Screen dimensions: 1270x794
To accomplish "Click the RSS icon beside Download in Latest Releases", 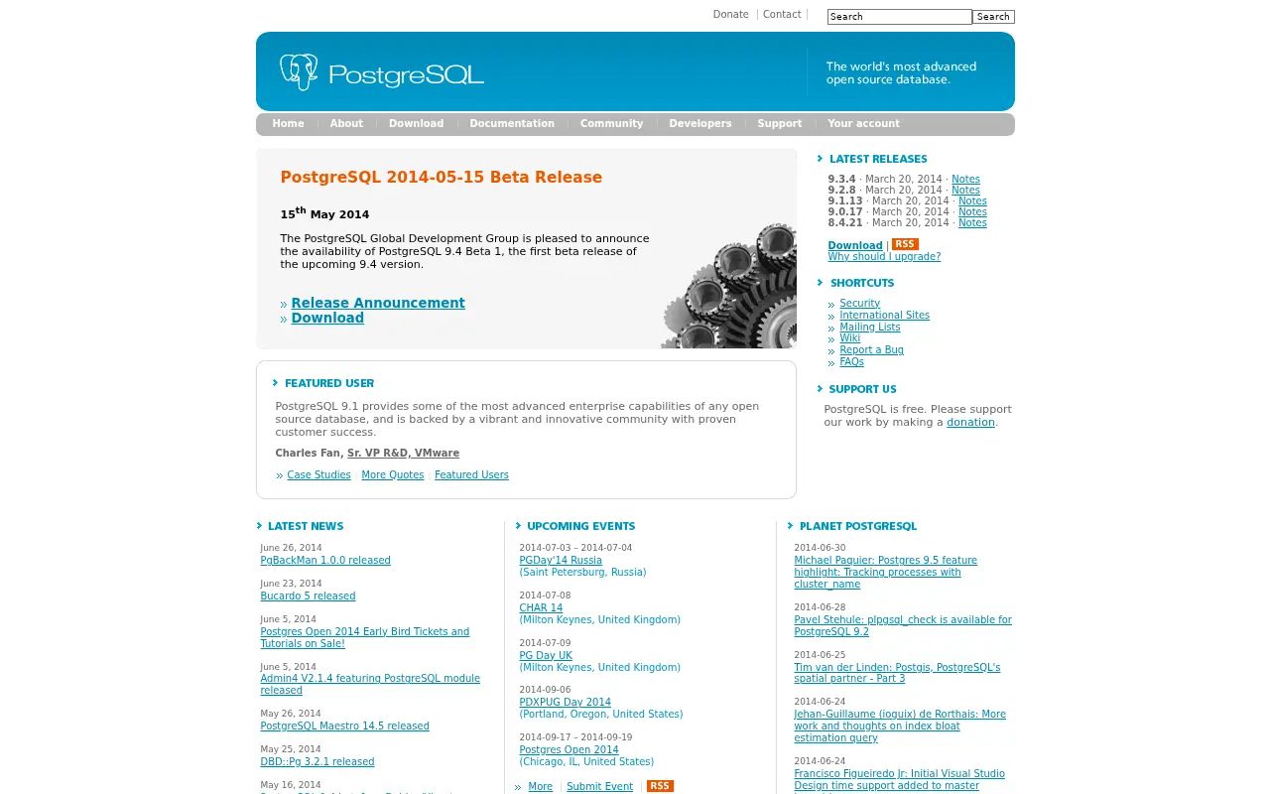I will (905, 244).
